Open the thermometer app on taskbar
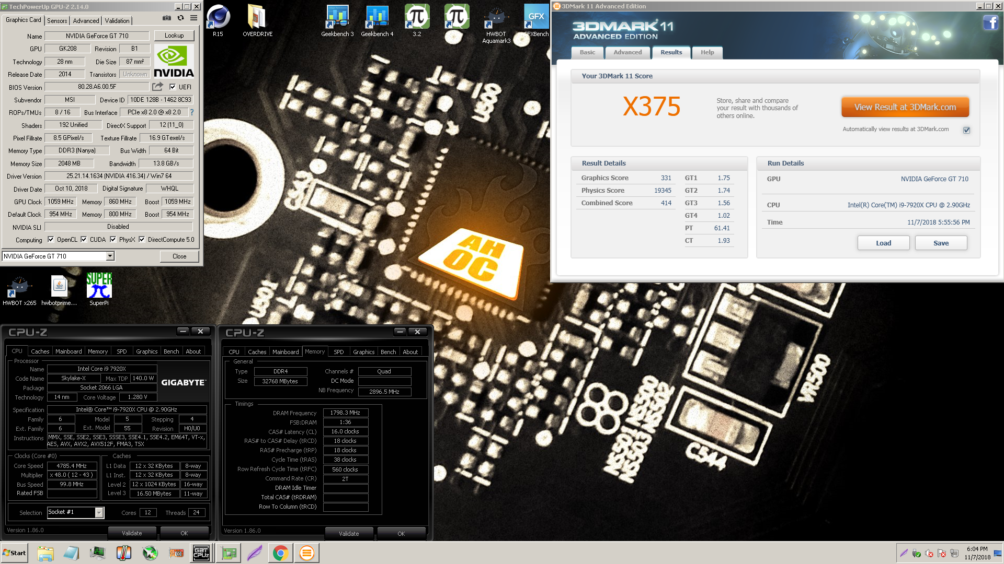 point(124,553)
